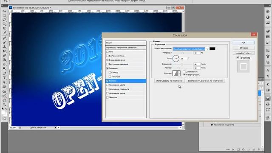Select the Dodge tool
This screenshot has height=153, width=272.
pyautogui.click(x=4, y=68)
